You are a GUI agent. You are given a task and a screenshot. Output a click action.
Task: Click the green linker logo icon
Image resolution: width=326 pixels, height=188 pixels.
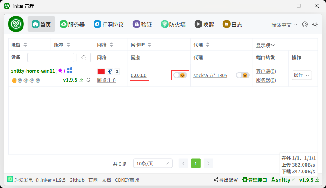click(16, 24)
